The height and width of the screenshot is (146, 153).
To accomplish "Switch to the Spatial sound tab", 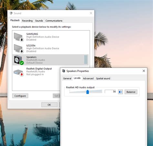I will pos(103,78).
